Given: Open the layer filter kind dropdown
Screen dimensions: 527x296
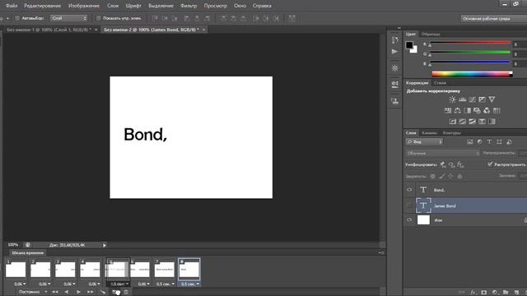Looking at the screenshot, I should (424, 142).
